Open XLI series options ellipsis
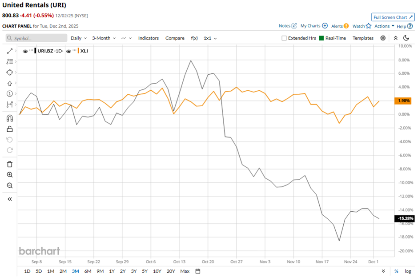 coord(74,50)
